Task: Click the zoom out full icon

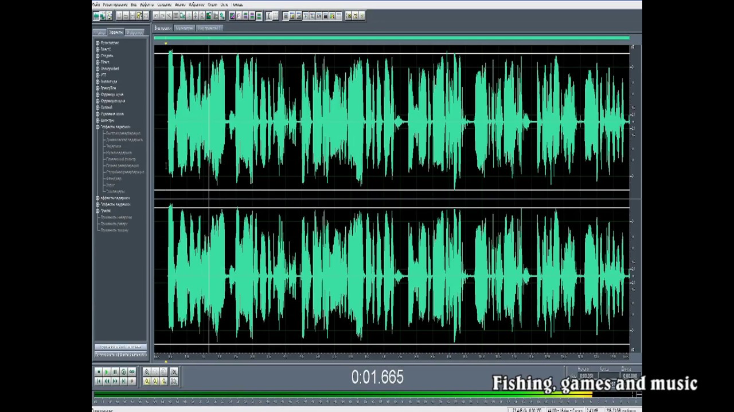Action: [163, 372]
